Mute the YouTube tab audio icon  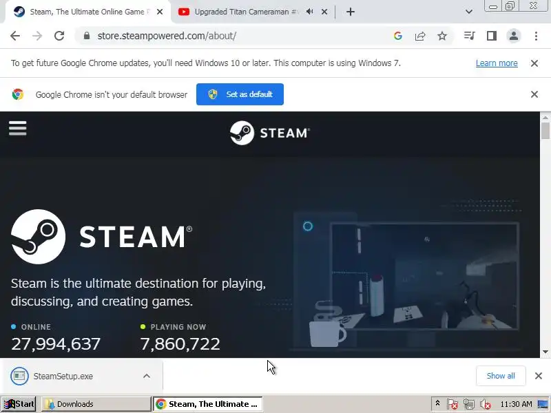[x=309, y=12]
